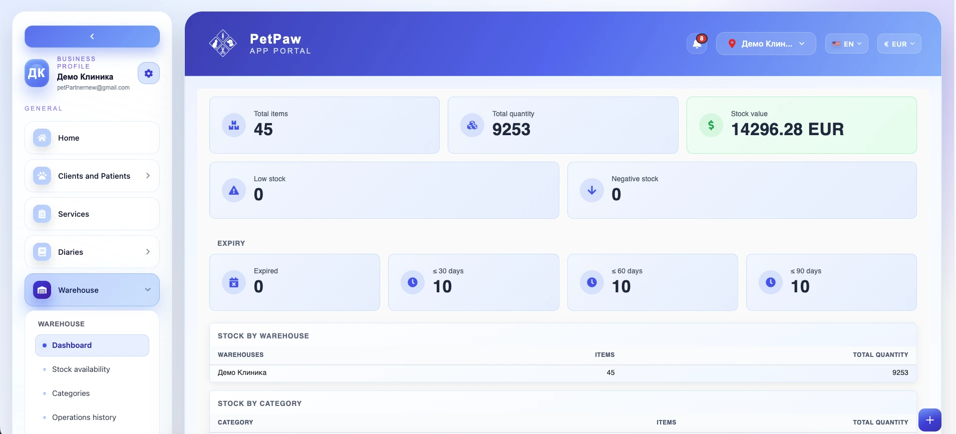This screenshot has width=956, height=434.
Task: Open the Демо Клин... location dropdown
Action: point(766,44)
